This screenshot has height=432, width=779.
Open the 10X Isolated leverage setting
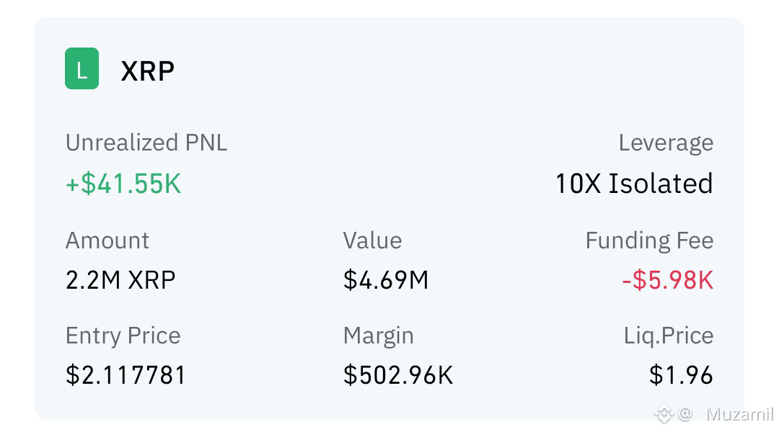[634, 184]
